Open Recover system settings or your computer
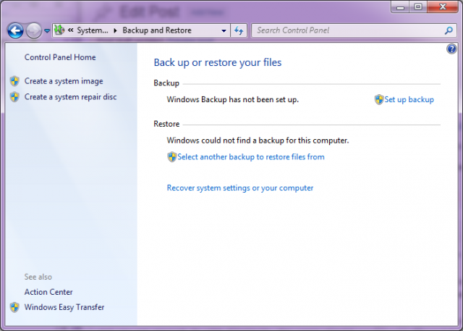 click(239, 188)
